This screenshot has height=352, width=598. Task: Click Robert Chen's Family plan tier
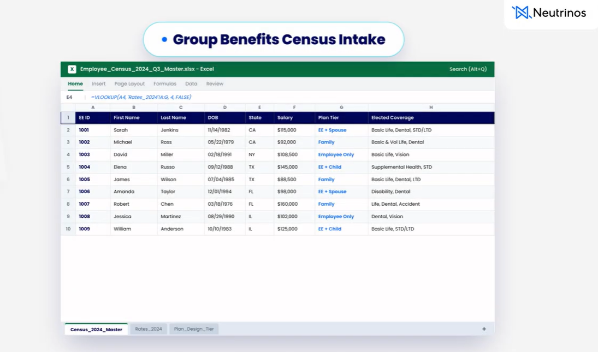click(341, 204)
